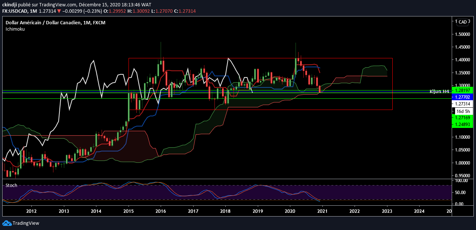
Task: Click the white 1.27314 current price tag
Action: 462,104
